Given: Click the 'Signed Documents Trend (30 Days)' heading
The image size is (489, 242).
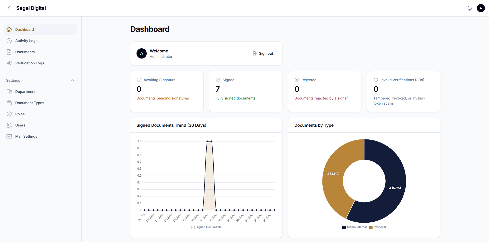Looking at the screenshot, I should [x=171, y=125].
